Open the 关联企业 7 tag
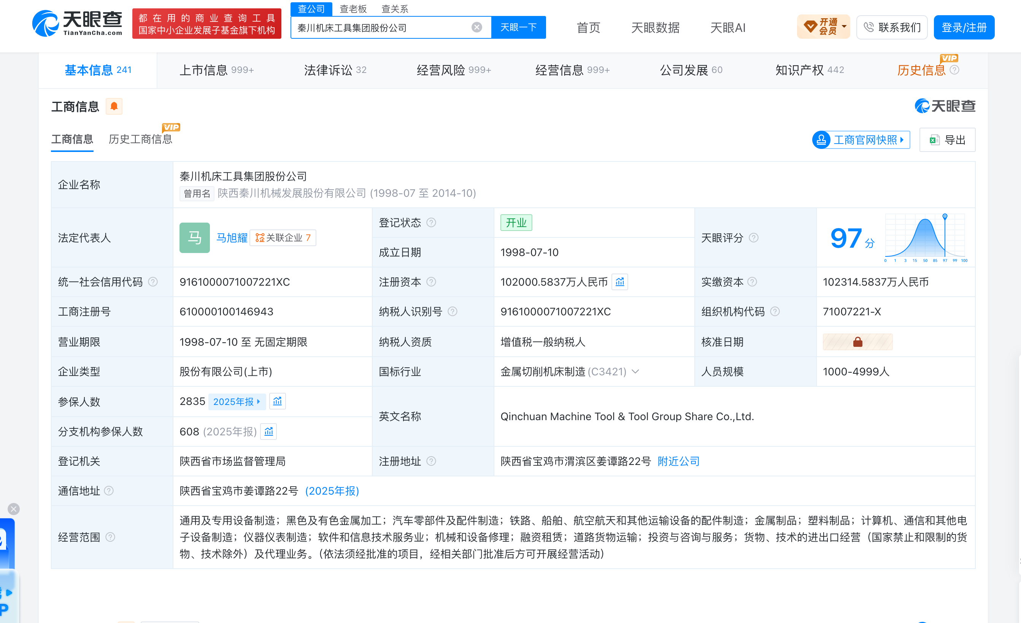 tap(283, 237)
